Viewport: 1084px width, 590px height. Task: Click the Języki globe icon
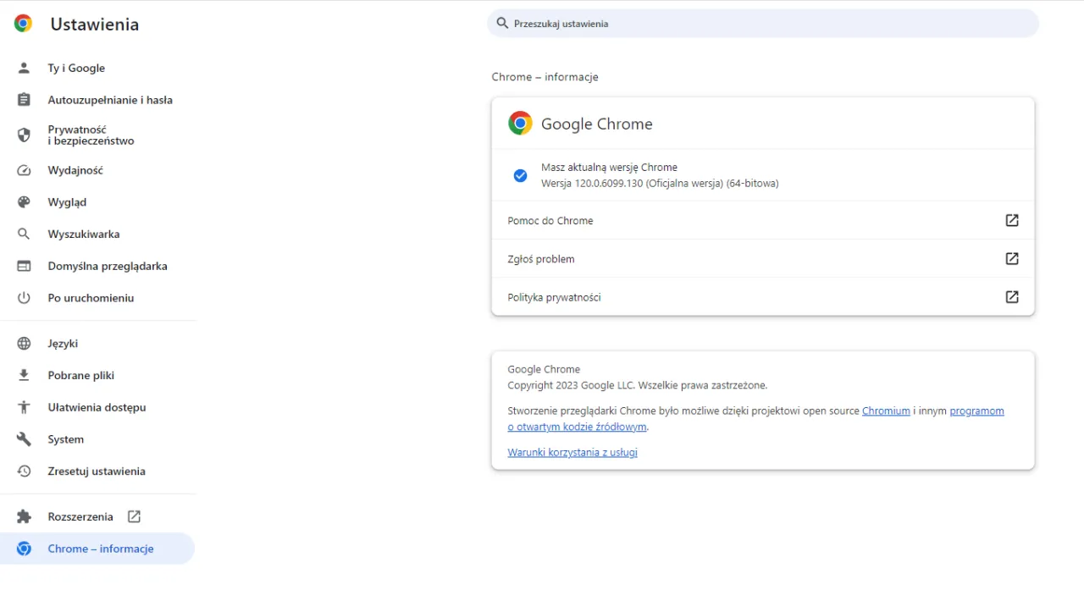[24, 343]
